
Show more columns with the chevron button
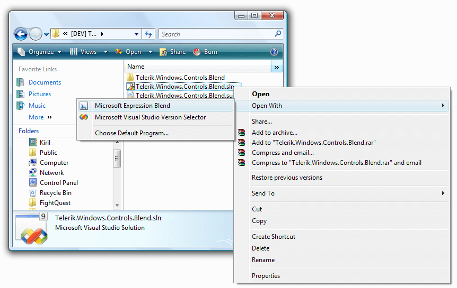coord(277,67)
